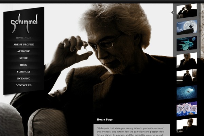This screenshot has width=204, height=136.
Task: Select the blue swirling cave thumbnail
Action: (187, 93)
